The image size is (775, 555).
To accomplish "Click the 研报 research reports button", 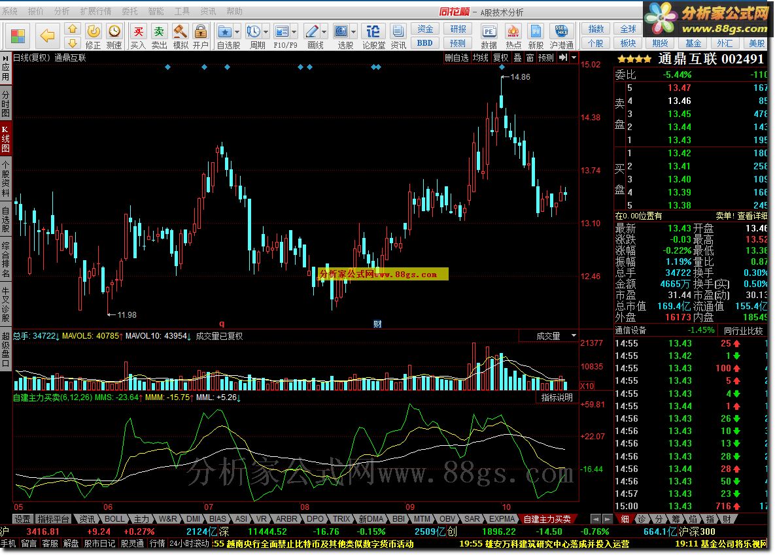I will pos(458,29).
